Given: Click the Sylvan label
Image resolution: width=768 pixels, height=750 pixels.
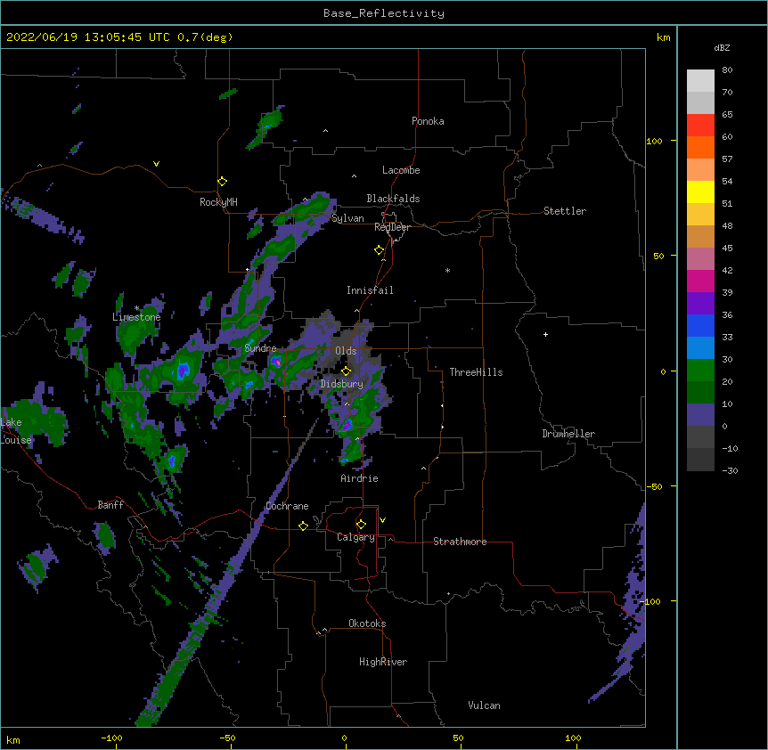Looking at the screenshot, I should pyautogui.click(x=347, y=218).
